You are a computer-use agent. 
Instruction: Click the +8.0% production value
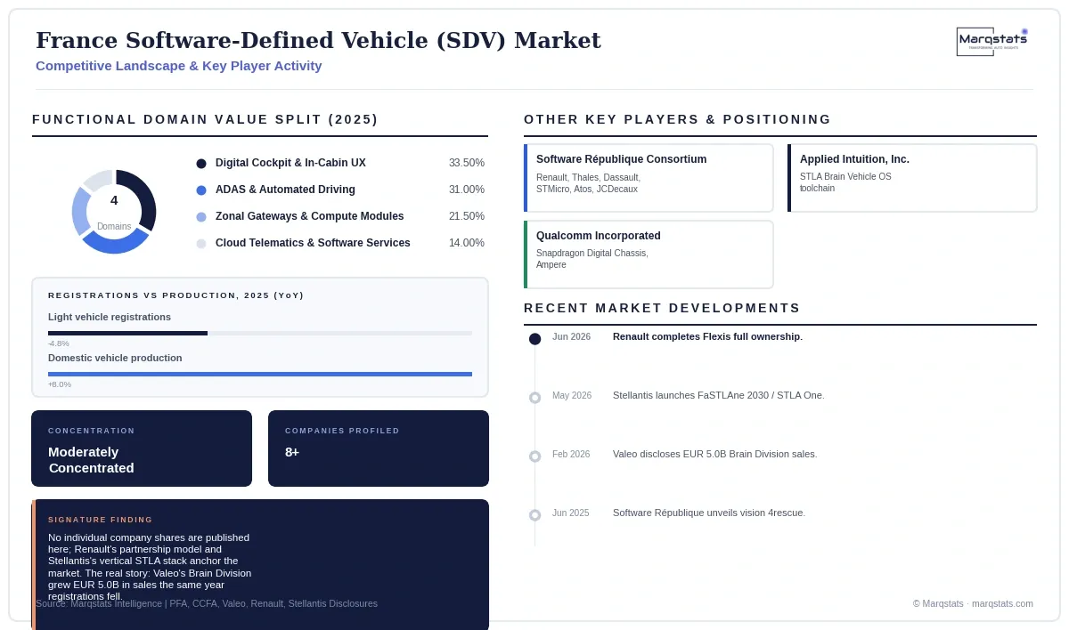[59, 384]
